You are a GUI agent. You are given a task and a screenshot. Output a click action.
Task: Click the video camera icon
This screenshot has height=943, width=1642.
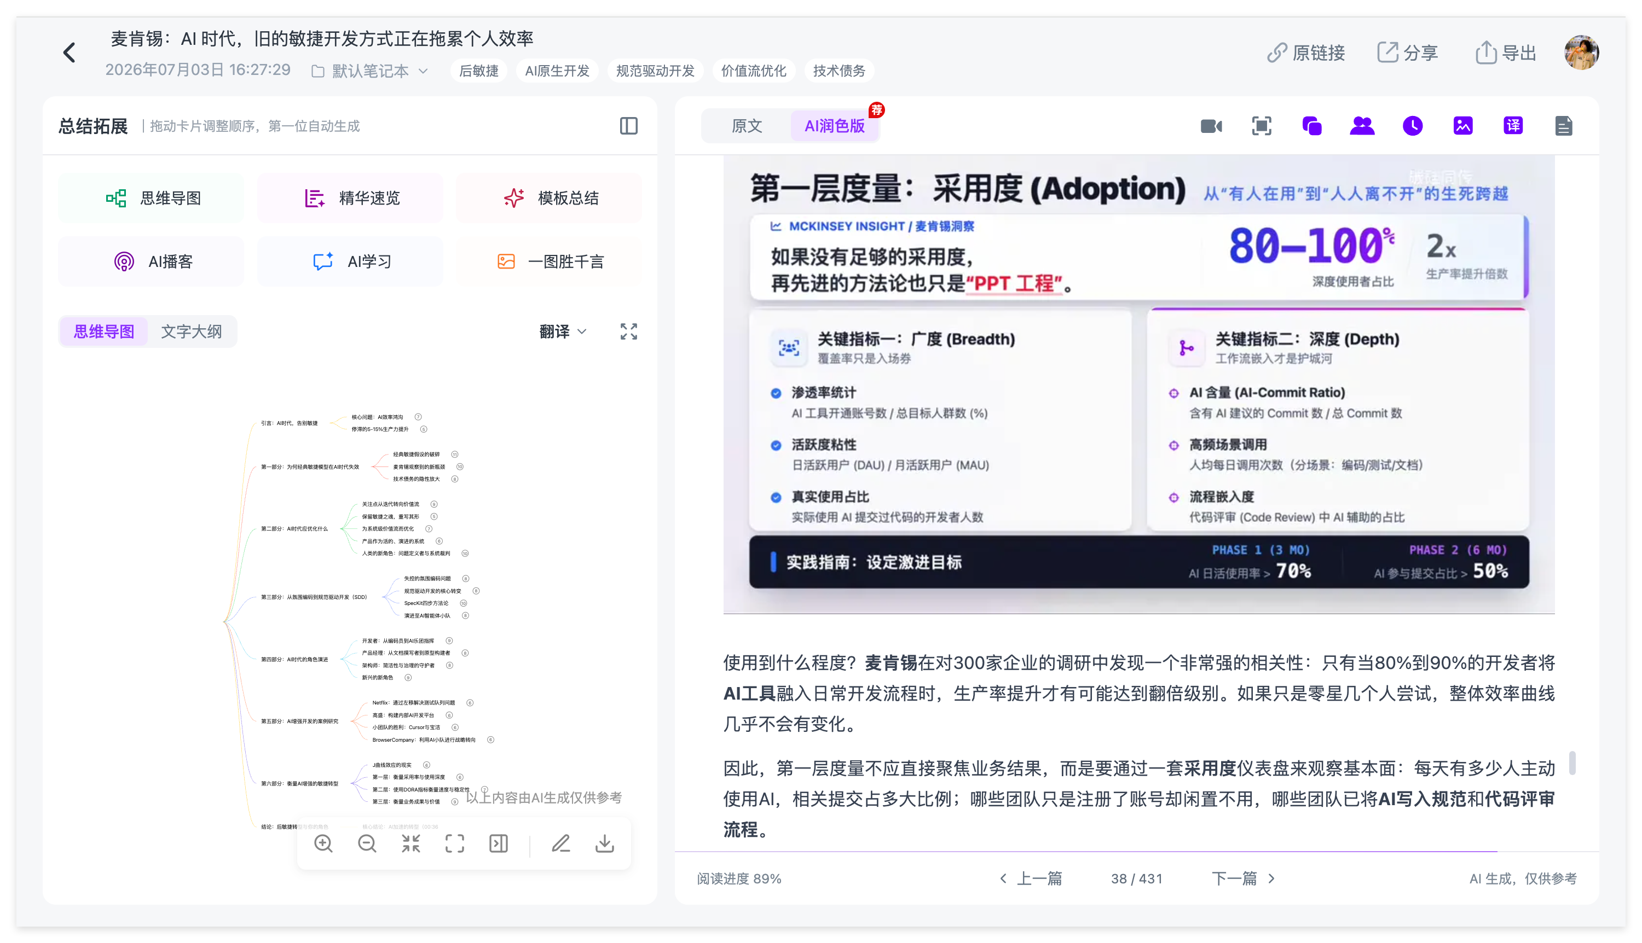coord(1211,126)
